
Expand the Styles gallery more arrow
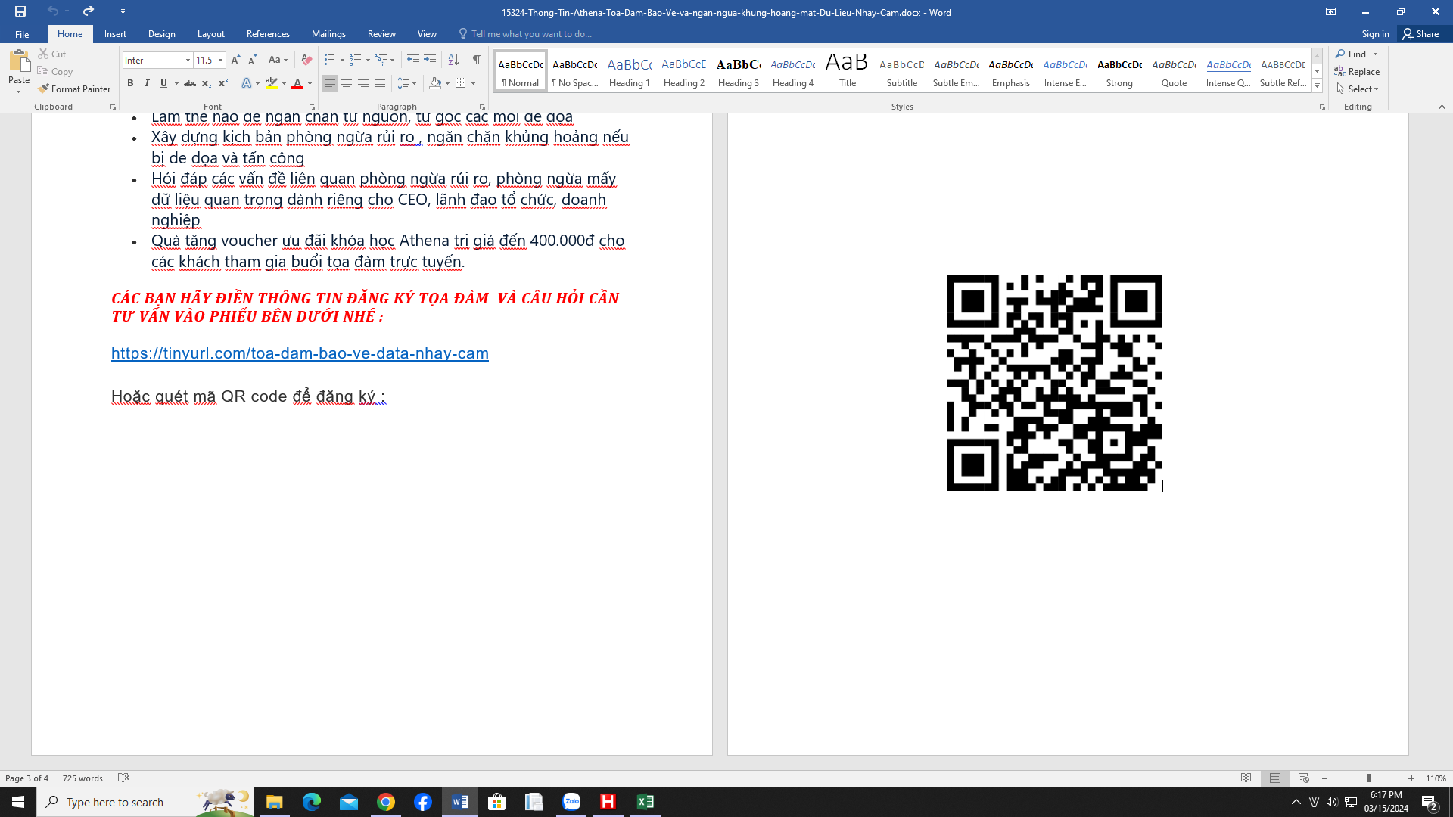[x=1318, y=86]
